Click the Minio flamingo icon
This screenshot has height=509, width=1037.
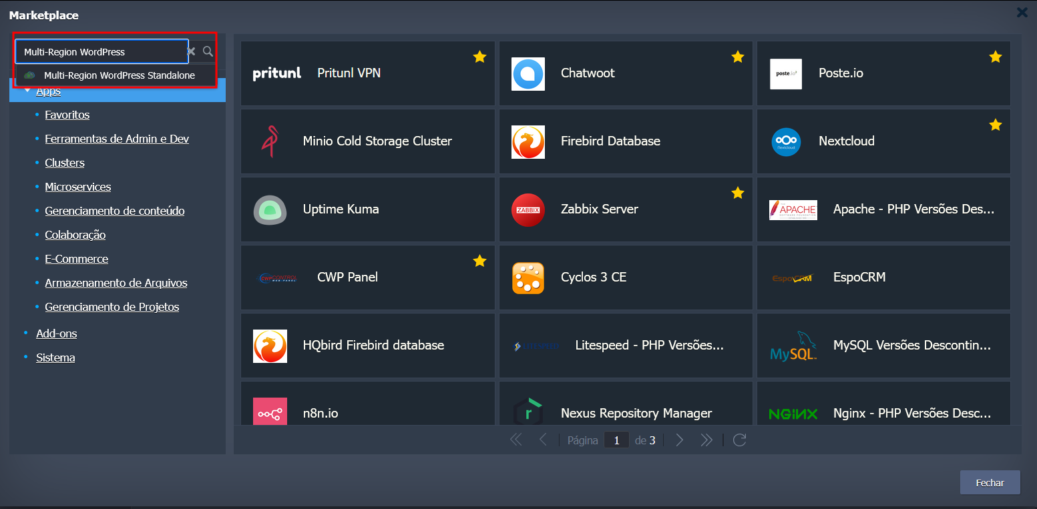(x=269, y=141)
